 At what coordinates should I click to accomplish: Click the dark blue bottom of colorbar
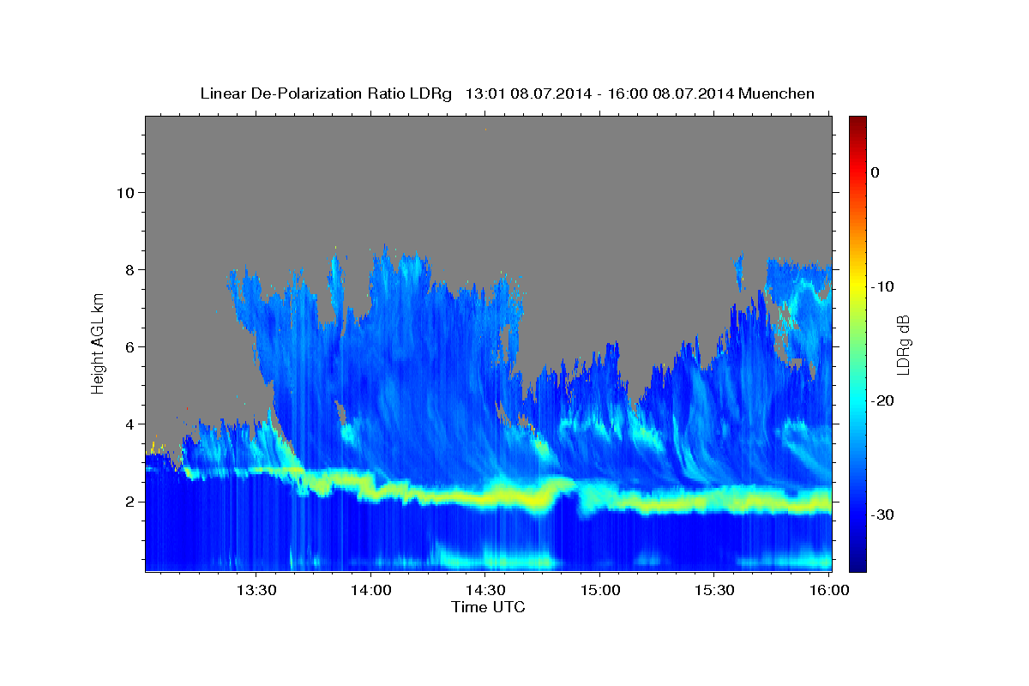(x=857, y=564)
